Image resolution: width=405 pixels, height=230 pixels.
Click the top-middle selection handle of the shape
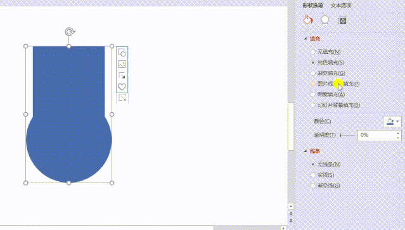click(68, 46)
